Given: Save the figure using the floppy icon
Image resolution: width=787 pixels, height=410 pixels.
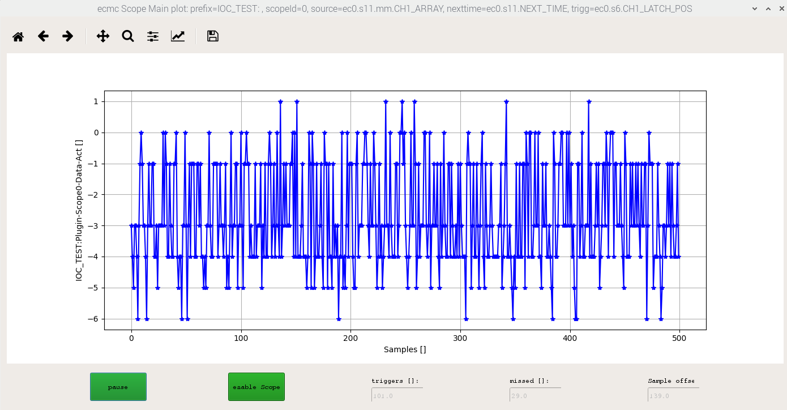Looking at the screenshot, I should pyautogui.click(x=213, y=36).
